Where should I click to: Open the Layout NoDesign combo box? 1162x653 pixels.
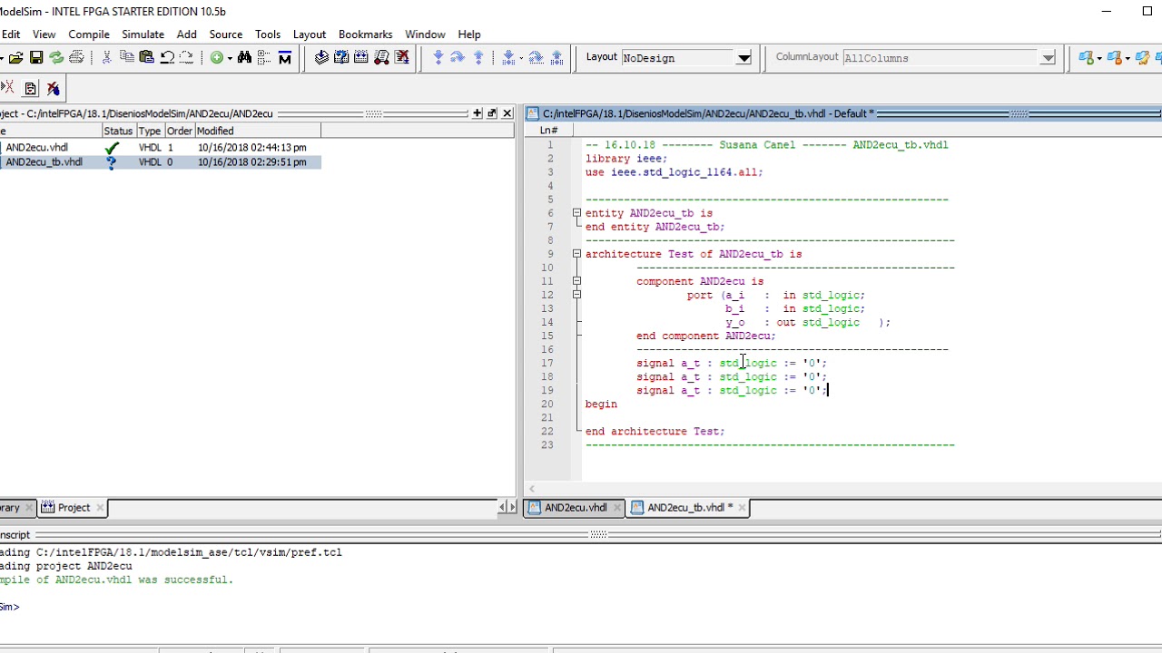click(x=743, y=58)
